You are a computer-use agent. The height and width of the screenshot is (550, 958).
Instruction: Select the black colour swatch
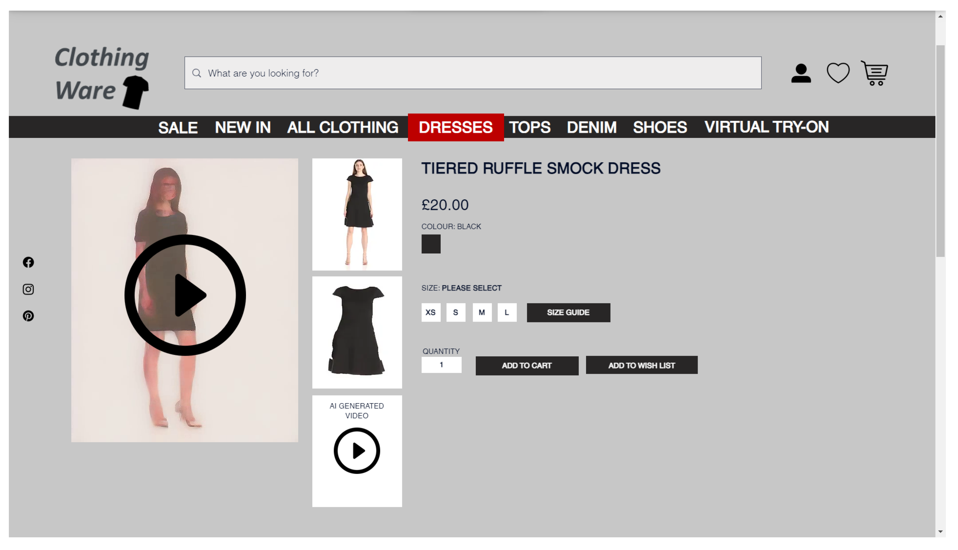431,244
